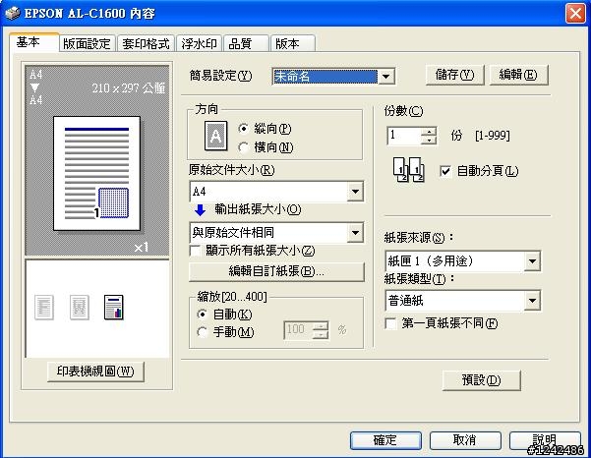Select 手動 zoom radio button

203,332
